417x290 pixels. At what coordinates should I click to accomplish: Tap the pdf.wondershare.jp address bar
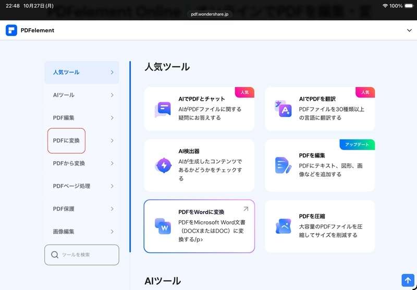point(210,14)
